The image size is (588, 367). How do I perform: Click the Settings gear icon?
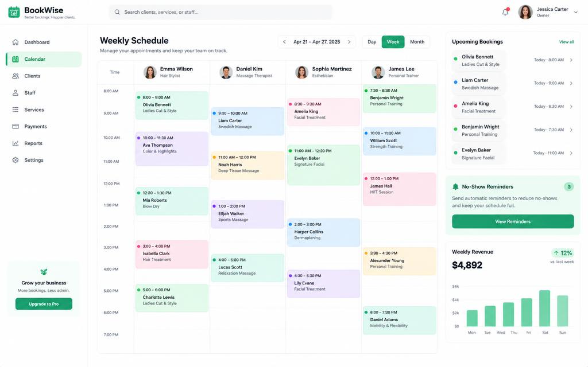click(16, 160)
